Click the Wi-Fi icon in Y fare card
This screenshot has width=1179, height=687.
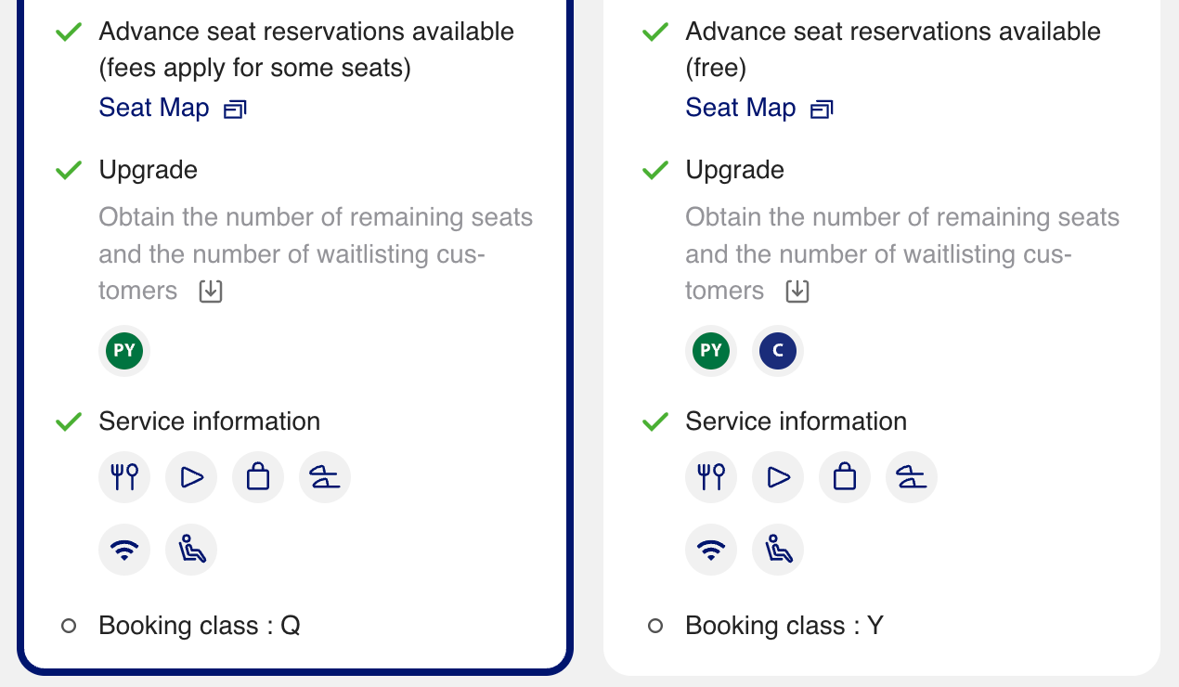tap(711, 550)
